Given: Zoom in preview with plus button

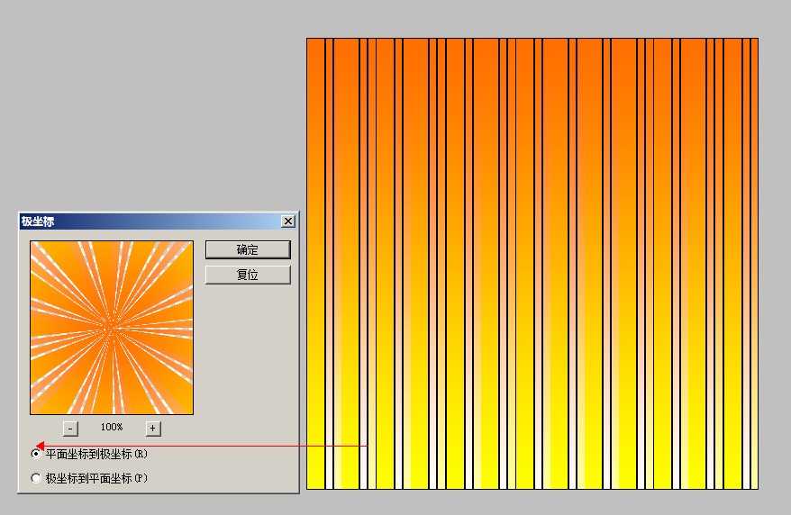Looking at the screenshot, I should 153,429.
